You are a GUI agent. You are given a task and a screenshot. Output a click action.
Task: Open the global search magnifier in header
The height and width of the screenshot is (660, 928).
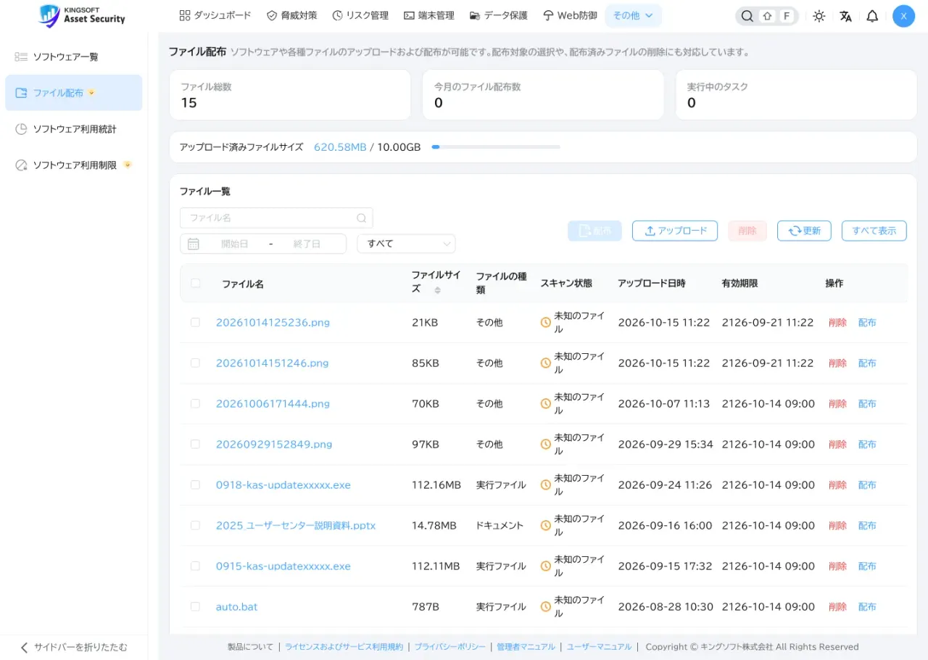pos(747,16)
